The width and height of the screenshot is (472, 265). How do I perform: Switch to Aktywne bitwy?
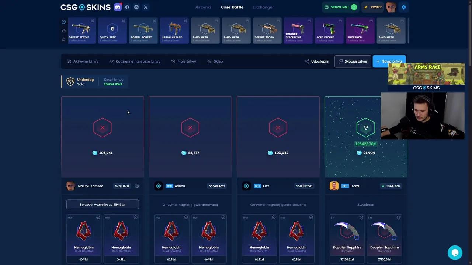(83, 61)
